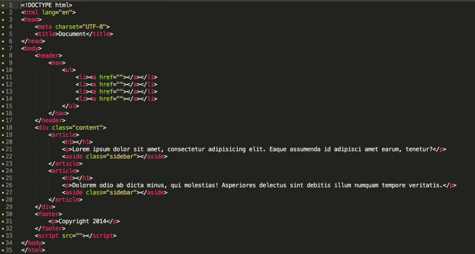Click the opening header tag on line 8
This screenshot has width=475, height=254.
48,56
